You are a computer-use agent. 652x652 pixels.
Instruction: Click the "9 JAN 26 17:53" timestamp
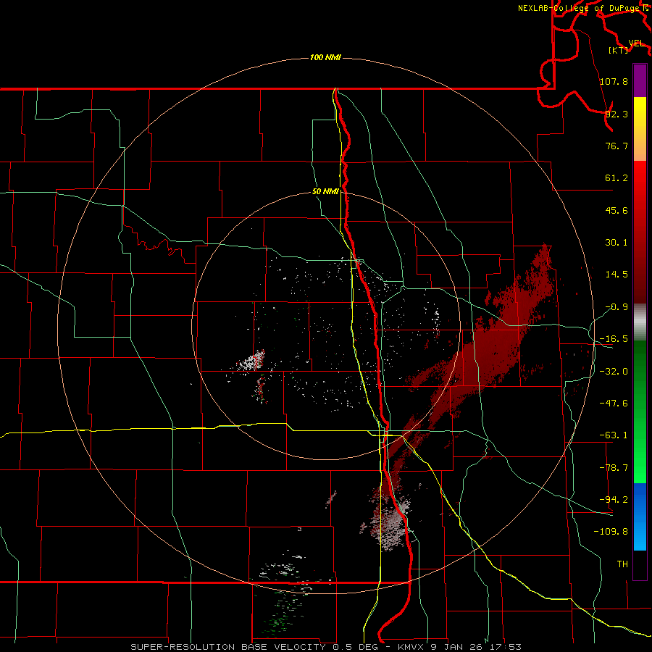pyautogui.click(x=476, y=647)
